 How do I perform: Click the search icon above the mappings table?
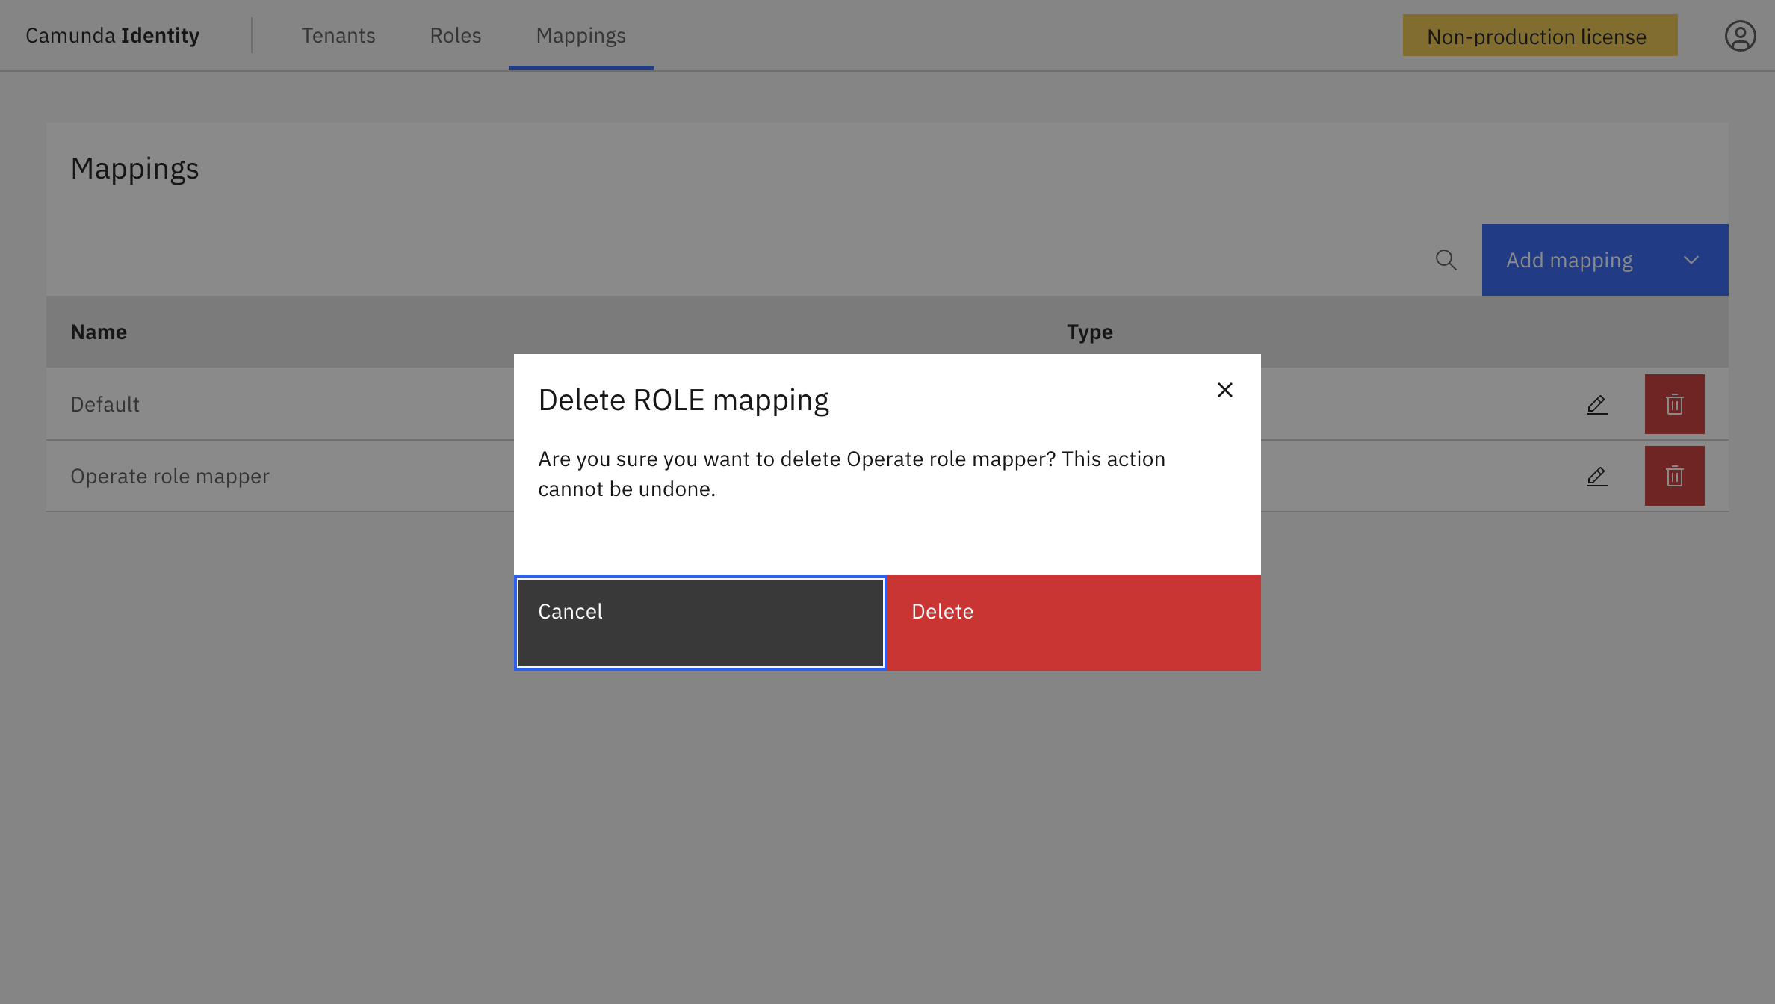click(x=1446, y=260)
